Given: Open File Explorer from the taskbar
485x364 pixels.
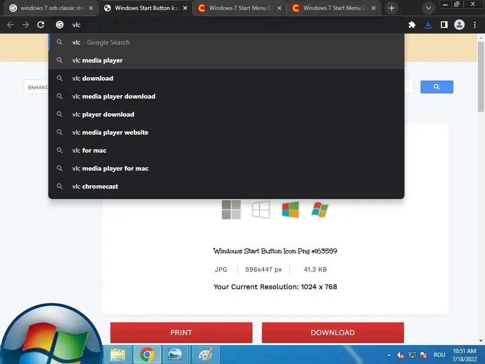Looking at the screenshot, I should coord(118,355).
